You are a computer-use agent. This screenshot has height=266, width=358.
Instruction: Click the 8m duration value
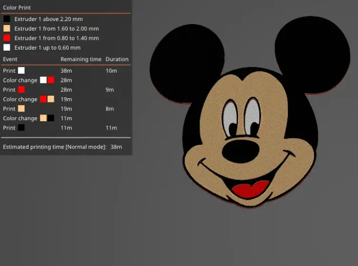(109, 109)
